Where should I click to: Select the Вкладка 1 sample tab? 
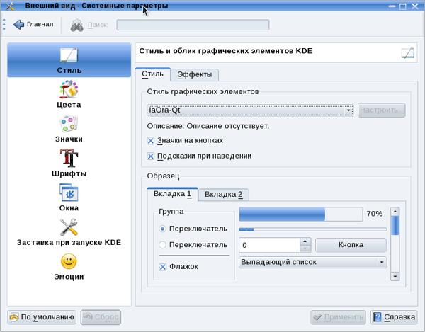point(172,194)
